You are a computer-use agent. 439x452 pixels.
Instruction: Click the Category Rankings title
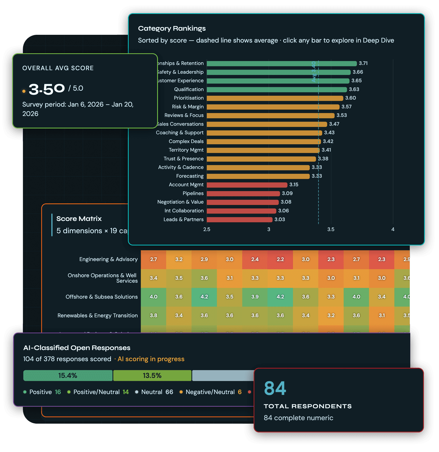click(x=172, y=29)
